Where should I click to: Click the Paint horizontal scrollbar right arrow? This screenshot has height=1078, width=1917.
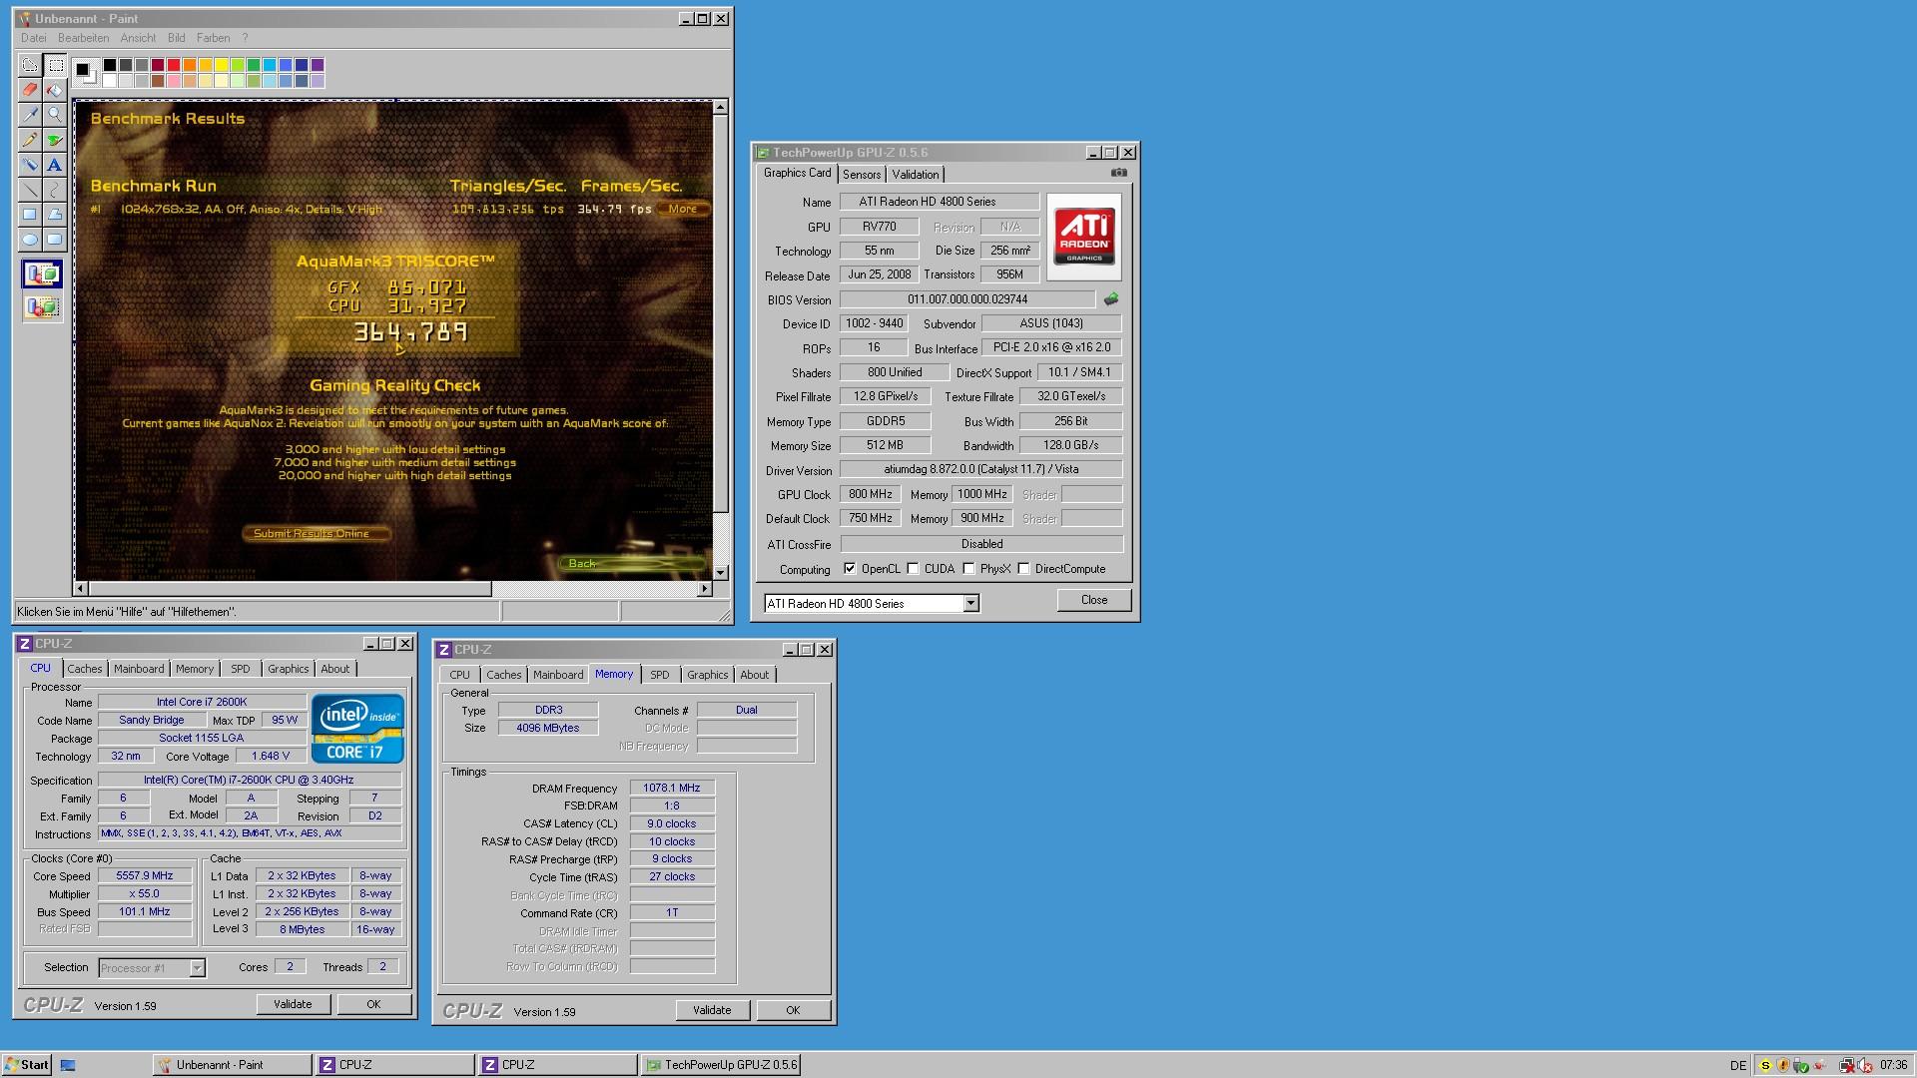pos(705,589)
